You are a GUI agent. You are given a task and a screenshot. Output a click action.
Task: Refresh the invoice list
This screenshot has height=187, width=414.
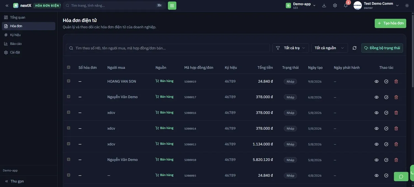[x=354, y=48]
